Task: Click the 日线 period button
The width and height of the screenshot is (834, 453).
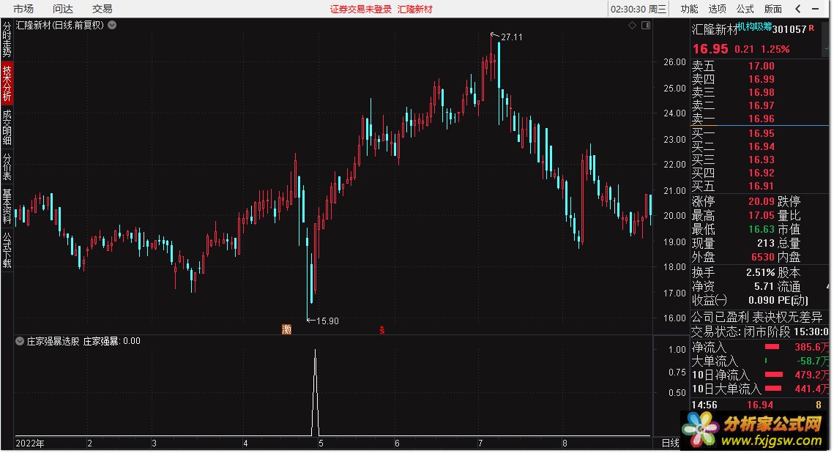Action: (x=670, y=443)
